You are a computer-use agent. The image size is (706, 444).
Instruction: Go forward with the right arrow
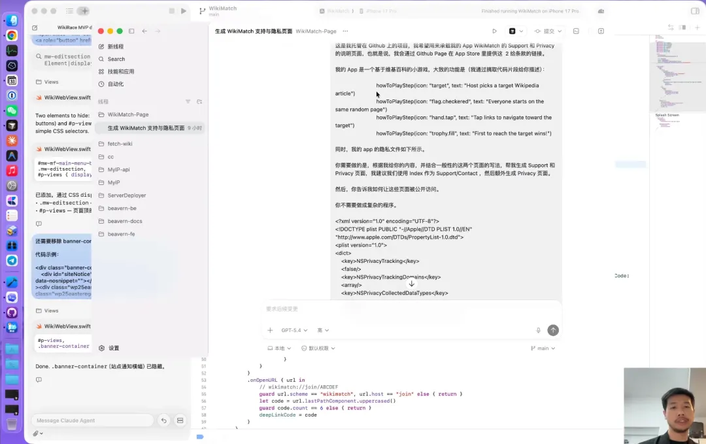pyautogui.click(x=158, y=31)
